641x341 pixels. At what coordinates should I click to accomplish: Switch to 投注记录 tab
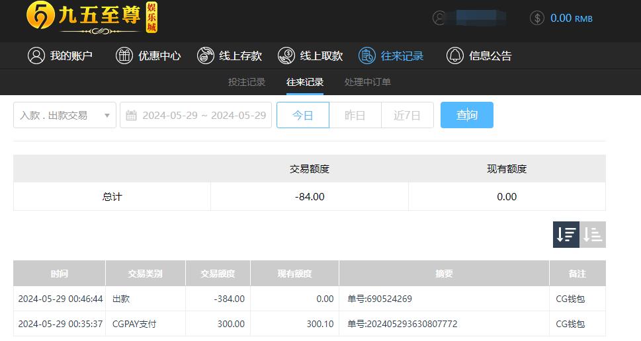tap(247, 82)
